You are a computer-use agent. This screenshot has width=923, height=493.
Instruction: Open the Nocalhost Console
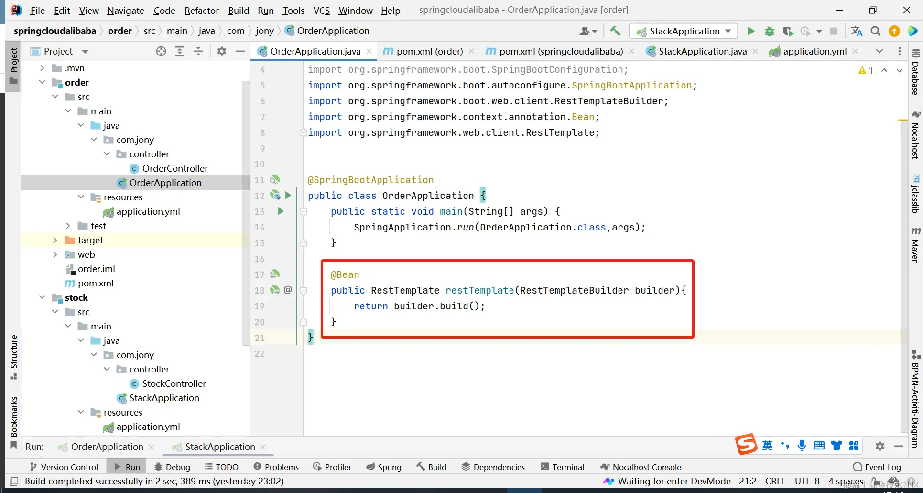click(641, 467)
